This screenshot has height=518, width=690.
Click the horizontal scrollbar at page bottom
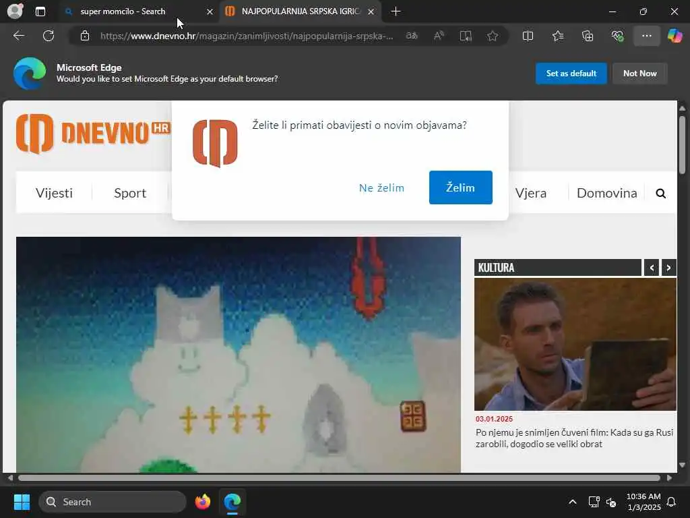click(339, 478)
